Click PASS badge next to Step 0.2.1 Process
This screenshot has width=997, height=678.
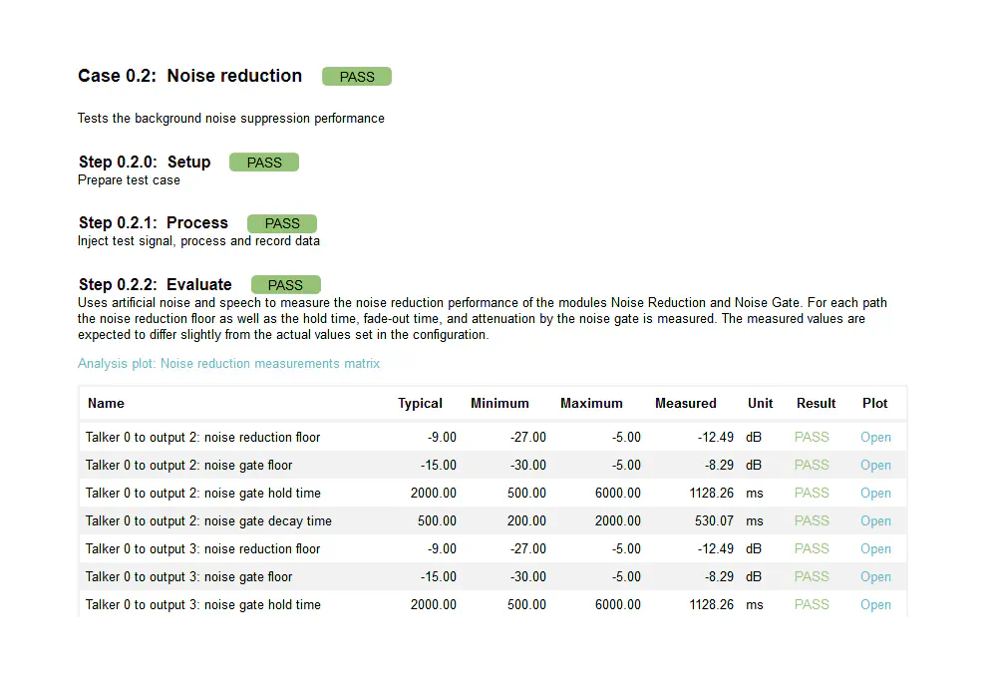tap(282, 223)
